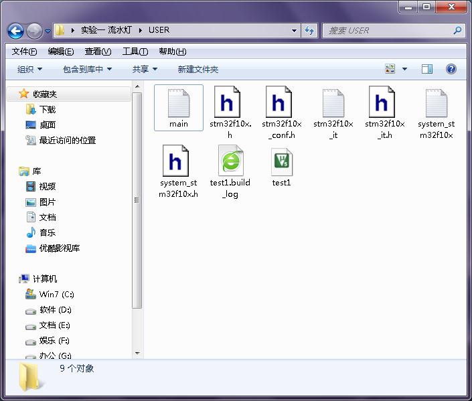The width and height of the screenshot is (472, 401).
Task: Select the main file icon
Action: pos(179,103)
